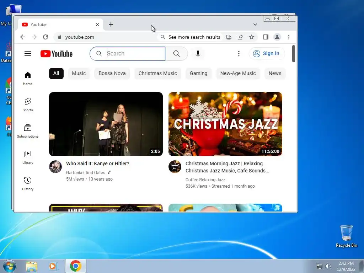This screenshot has width=364, height=273.
Task: Select the All filter chip
Action: pyautogui.click(x=56, y=73)
